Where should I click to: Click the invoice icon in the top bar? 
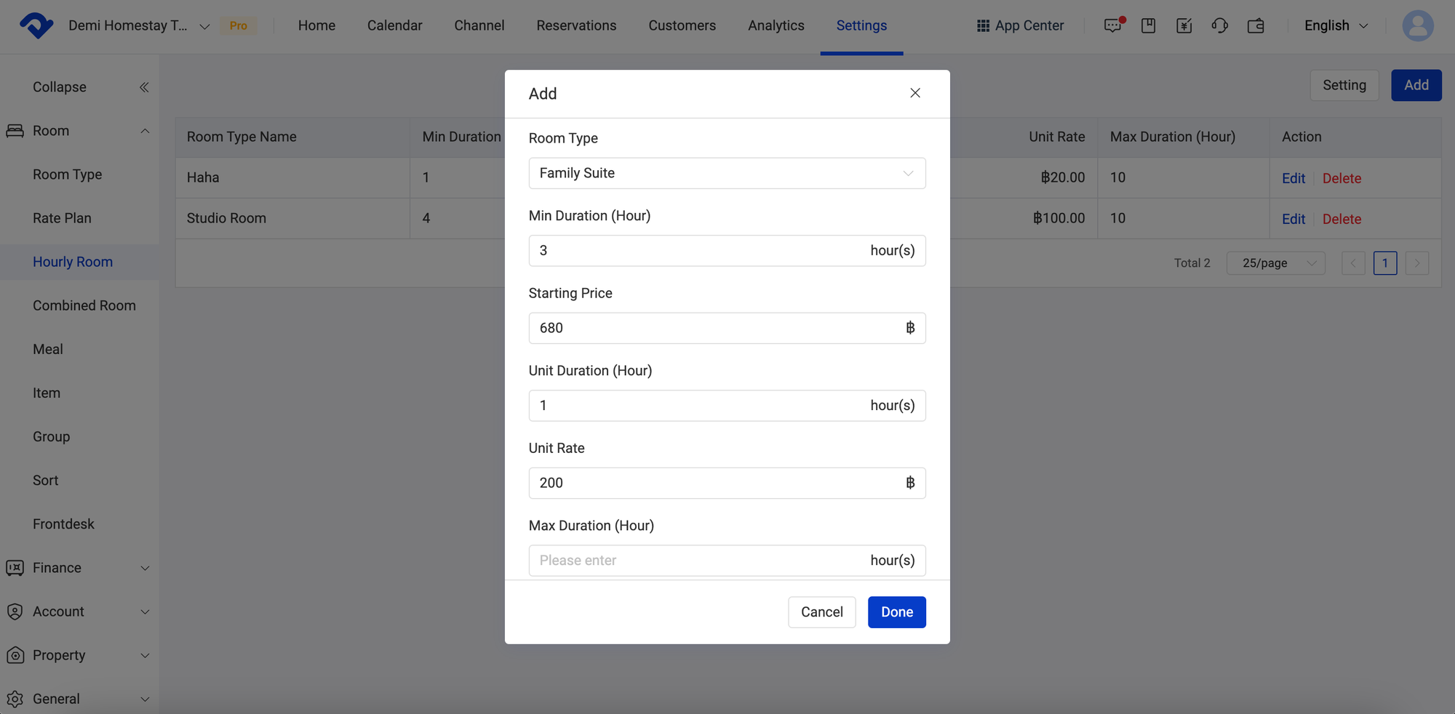[1184, 25]
